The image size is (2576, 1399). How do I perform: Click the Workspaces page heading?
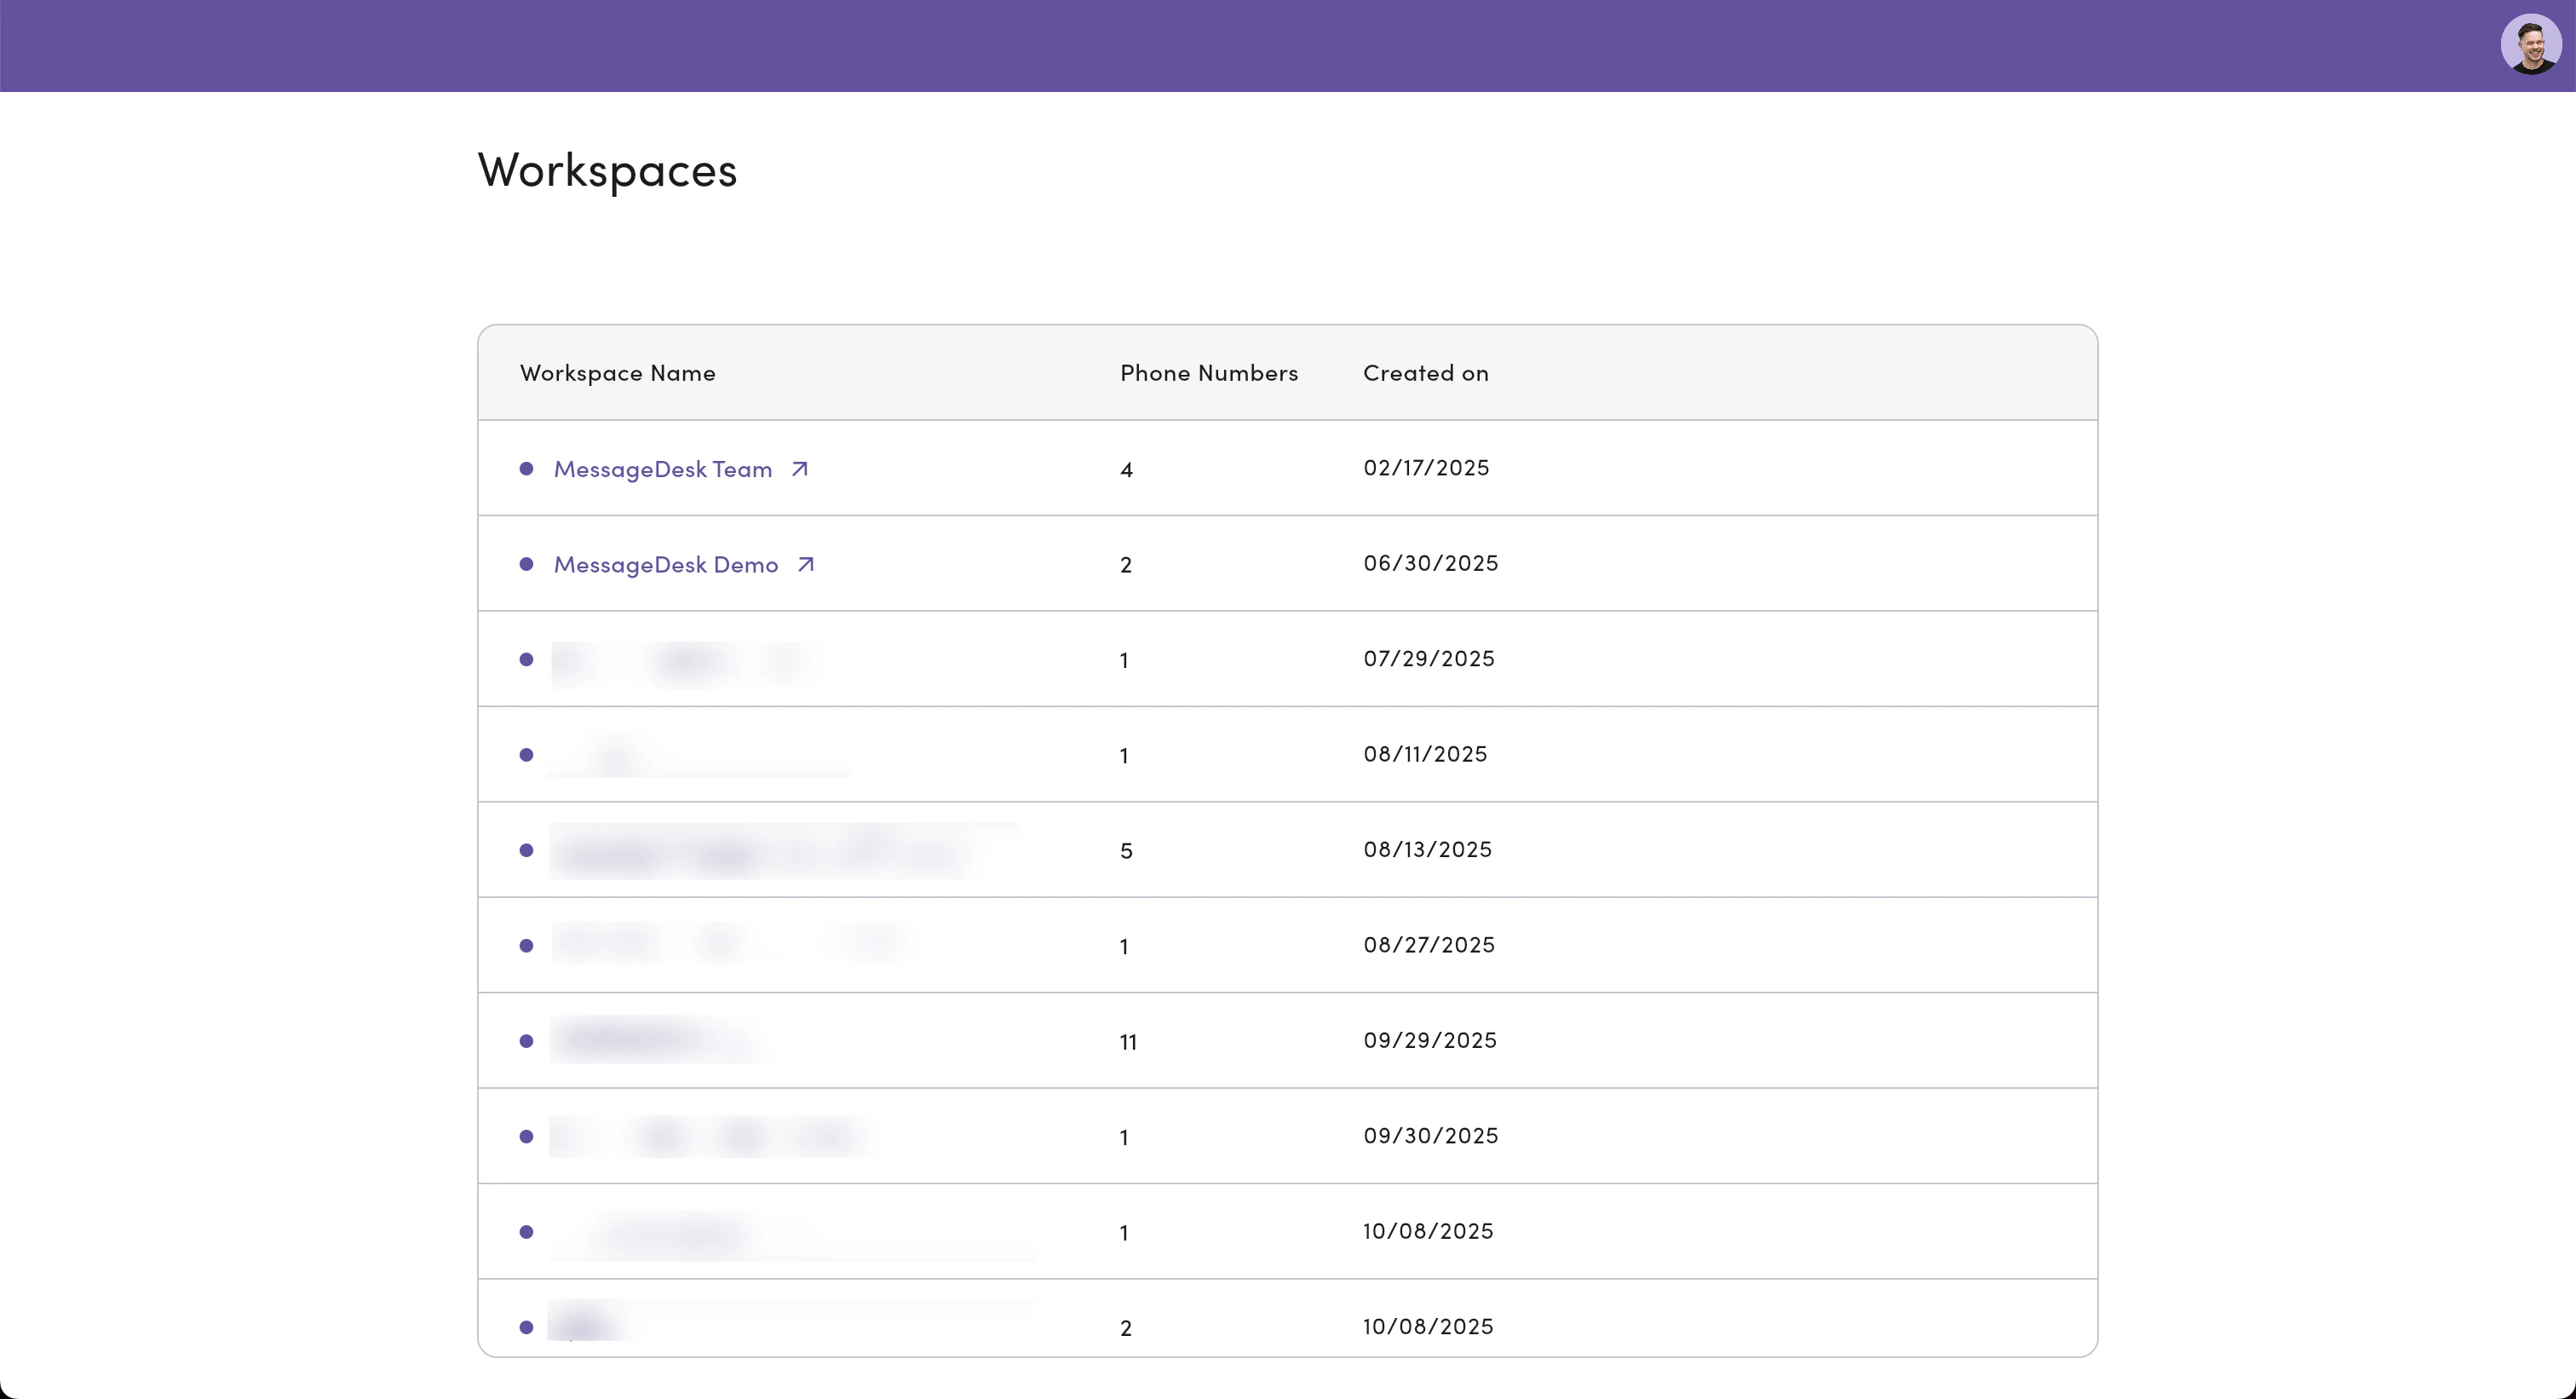pyautogui.click(x=607, y=171)
